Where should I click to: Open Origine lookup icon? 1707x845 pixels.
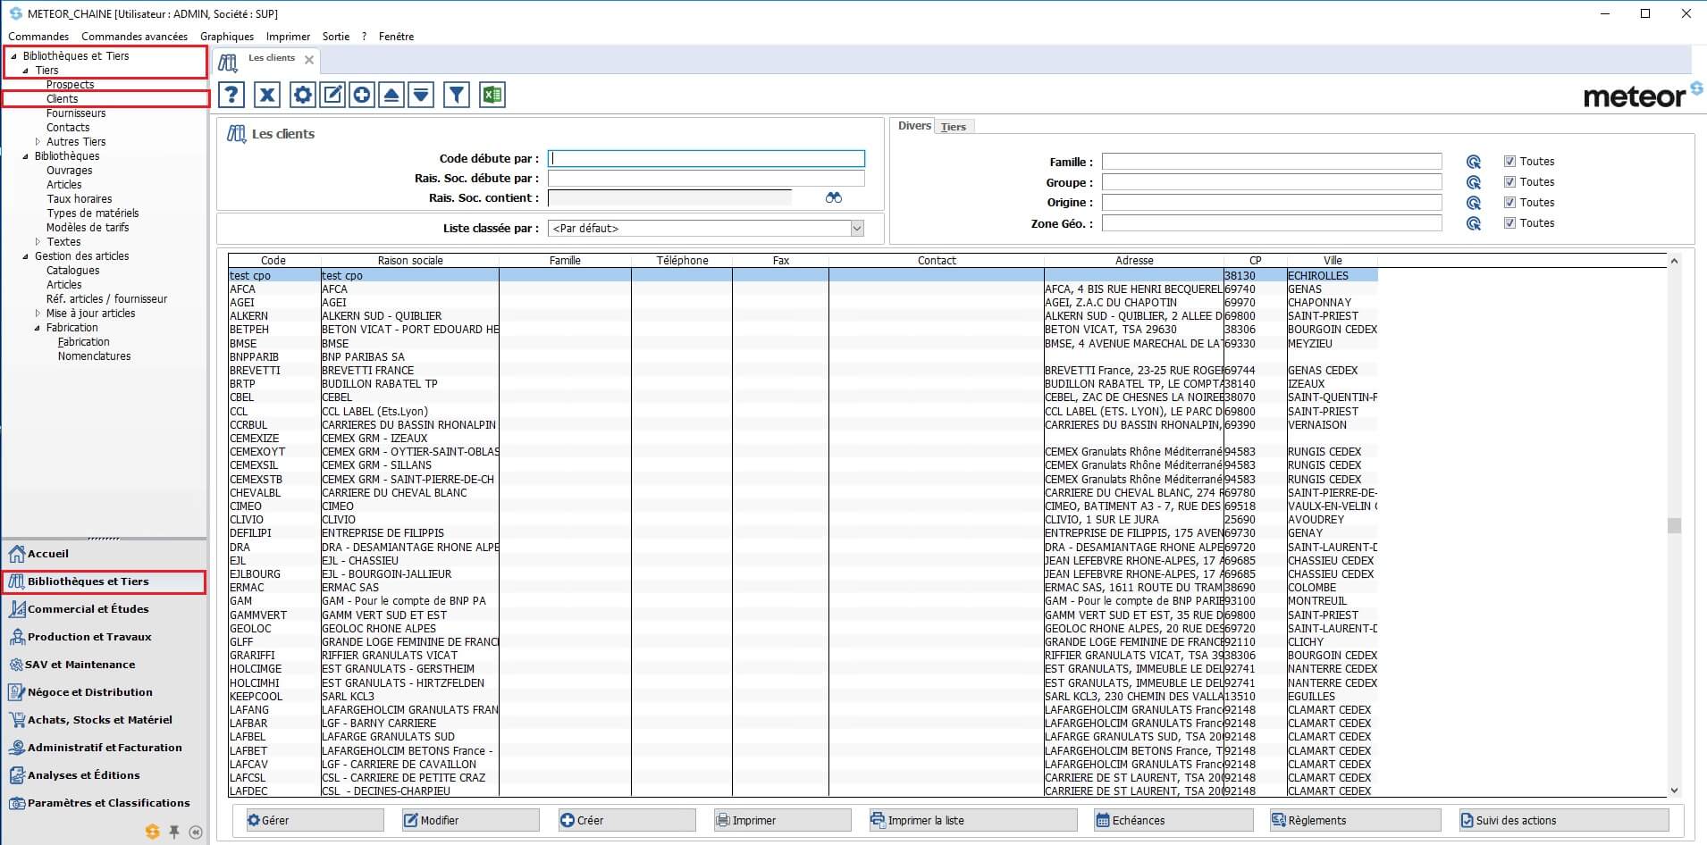coord(1474,203)
